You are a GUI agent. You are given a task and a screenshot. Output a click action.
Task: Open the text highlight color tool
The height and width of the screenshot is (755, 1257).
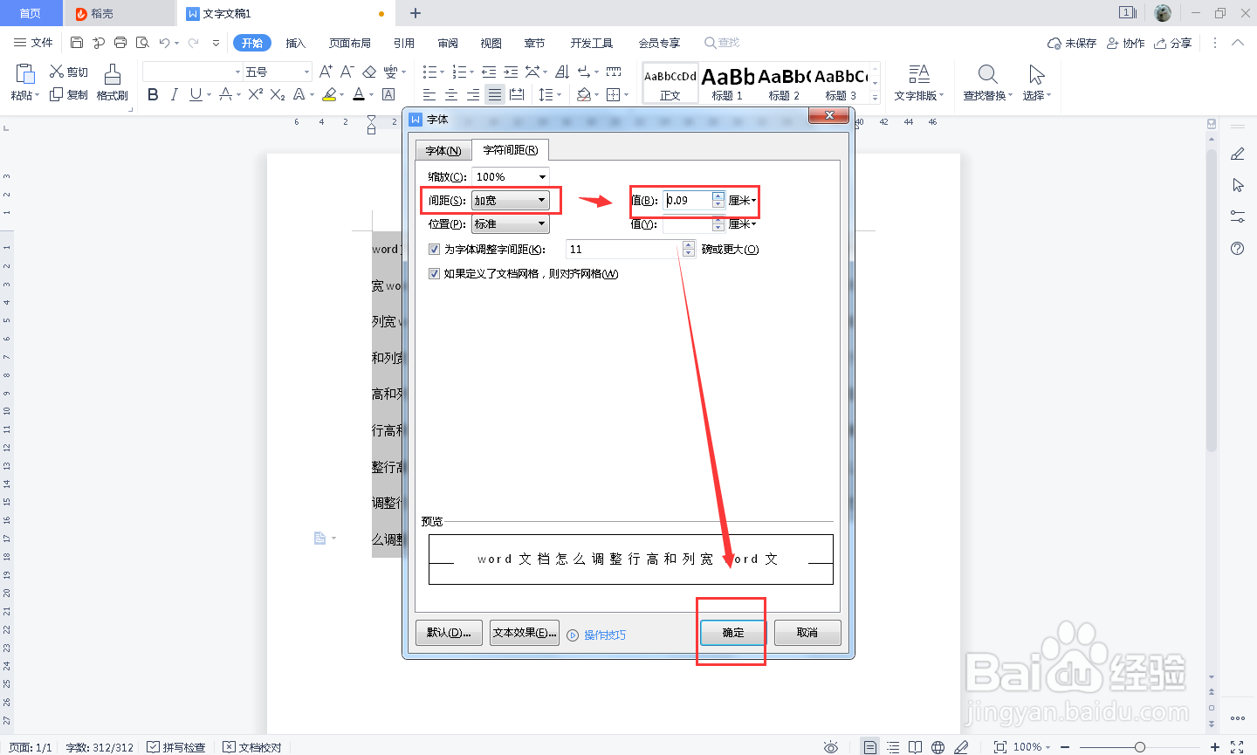(330, 94)
